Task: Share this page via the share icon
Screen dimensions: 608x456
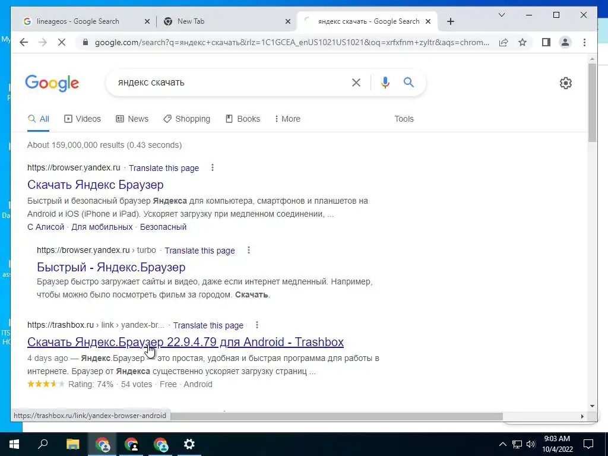Action: click(503, 42)
